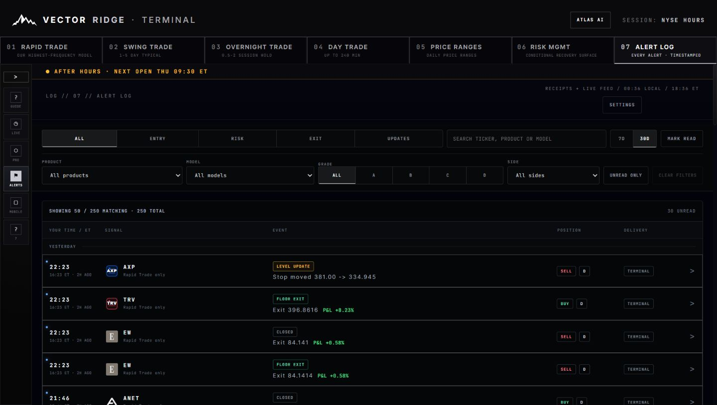Open the TRV alert row chevron

tap(692, 304)
